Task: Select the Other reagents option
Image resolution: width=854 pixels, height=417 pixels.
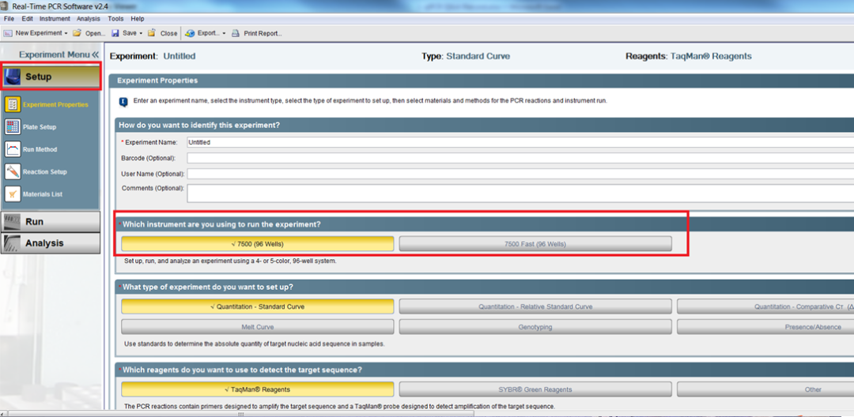Action: click(765, 389)
